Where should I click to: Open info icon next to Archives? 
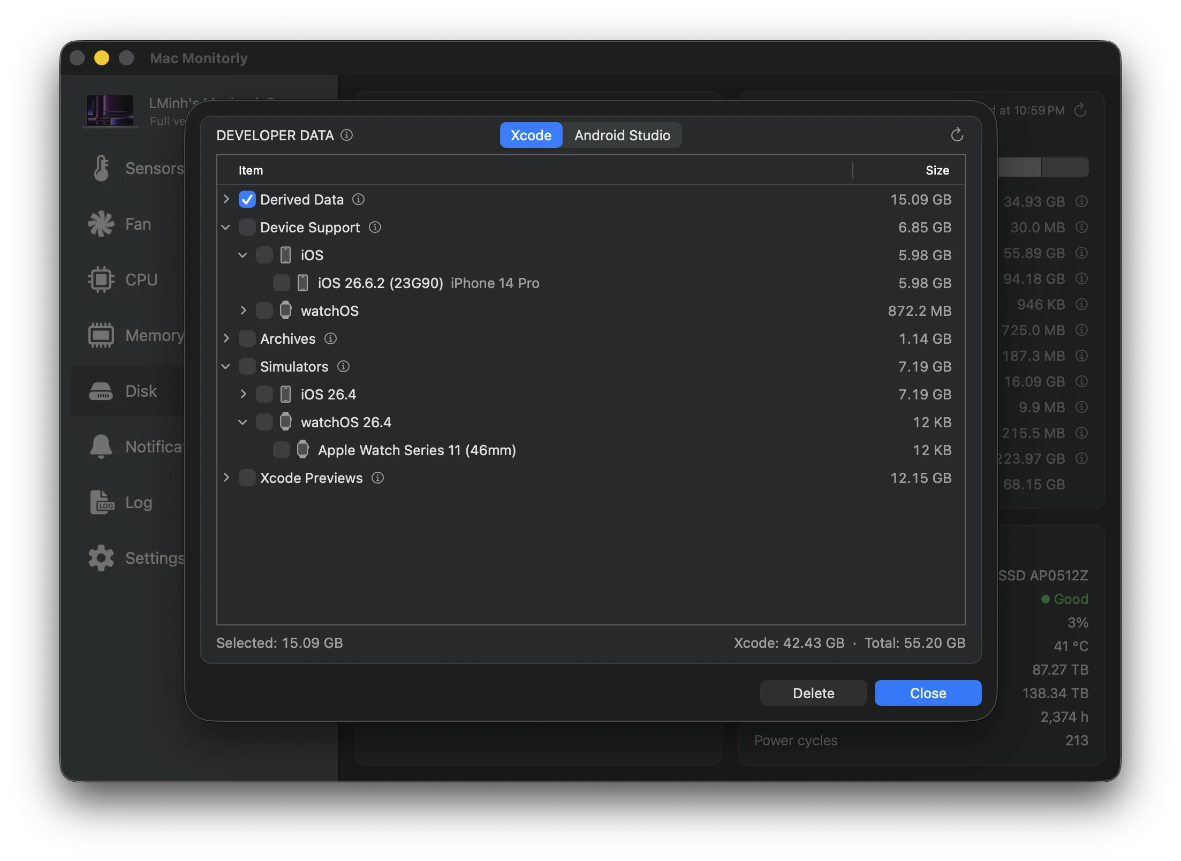pyautogui.click(x=330, y=338)
